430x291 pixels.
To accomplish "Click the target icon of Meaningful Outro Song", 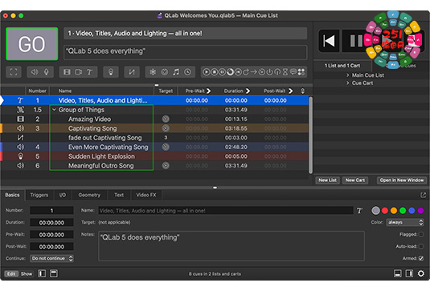I will click(x=166, y=165).
